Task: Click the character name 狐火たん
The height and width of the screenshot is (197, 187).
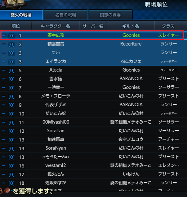Action: [56, 174]
